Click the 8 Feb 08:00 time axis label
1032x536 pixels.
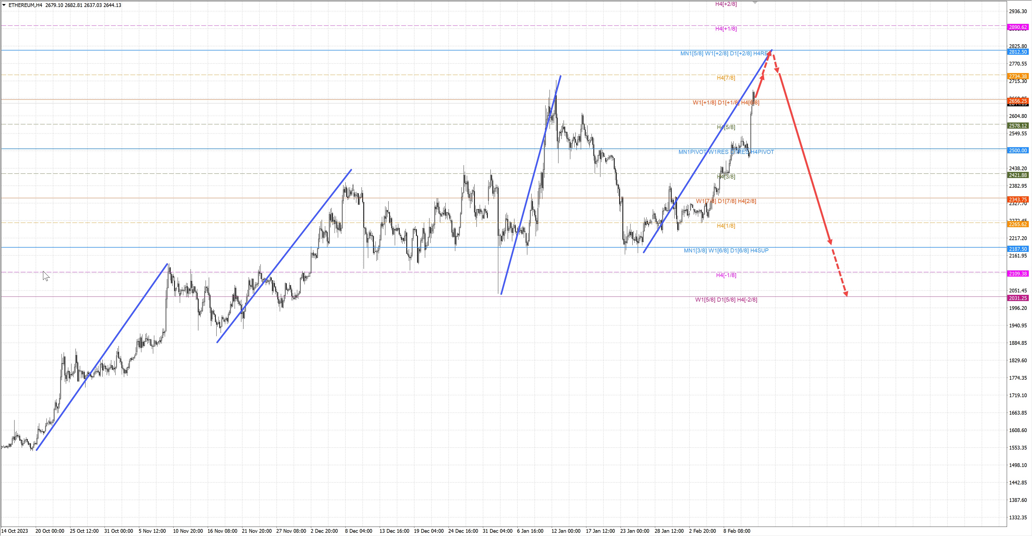[x=737, y=531]
